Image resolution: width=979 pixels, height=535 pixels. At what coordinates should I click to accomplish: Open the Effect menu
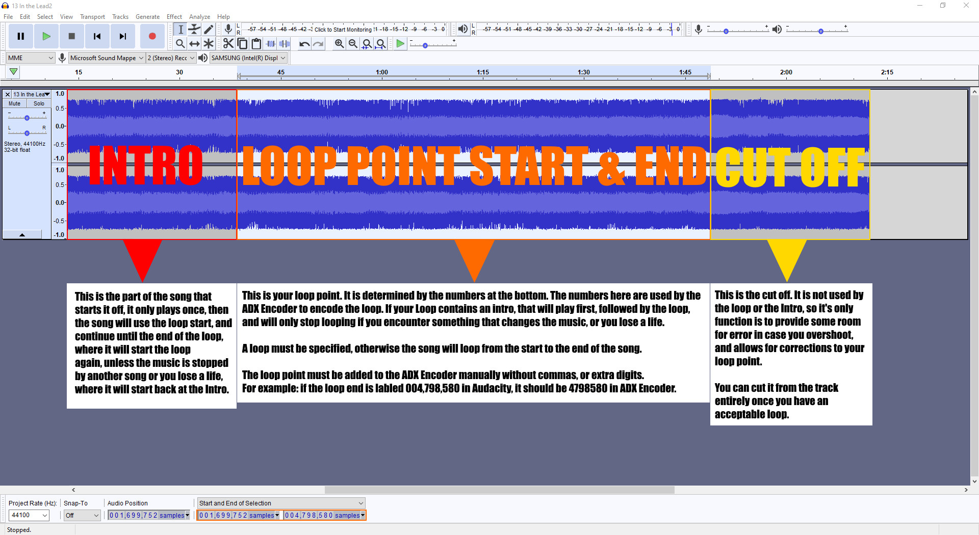tap(174, 17)
